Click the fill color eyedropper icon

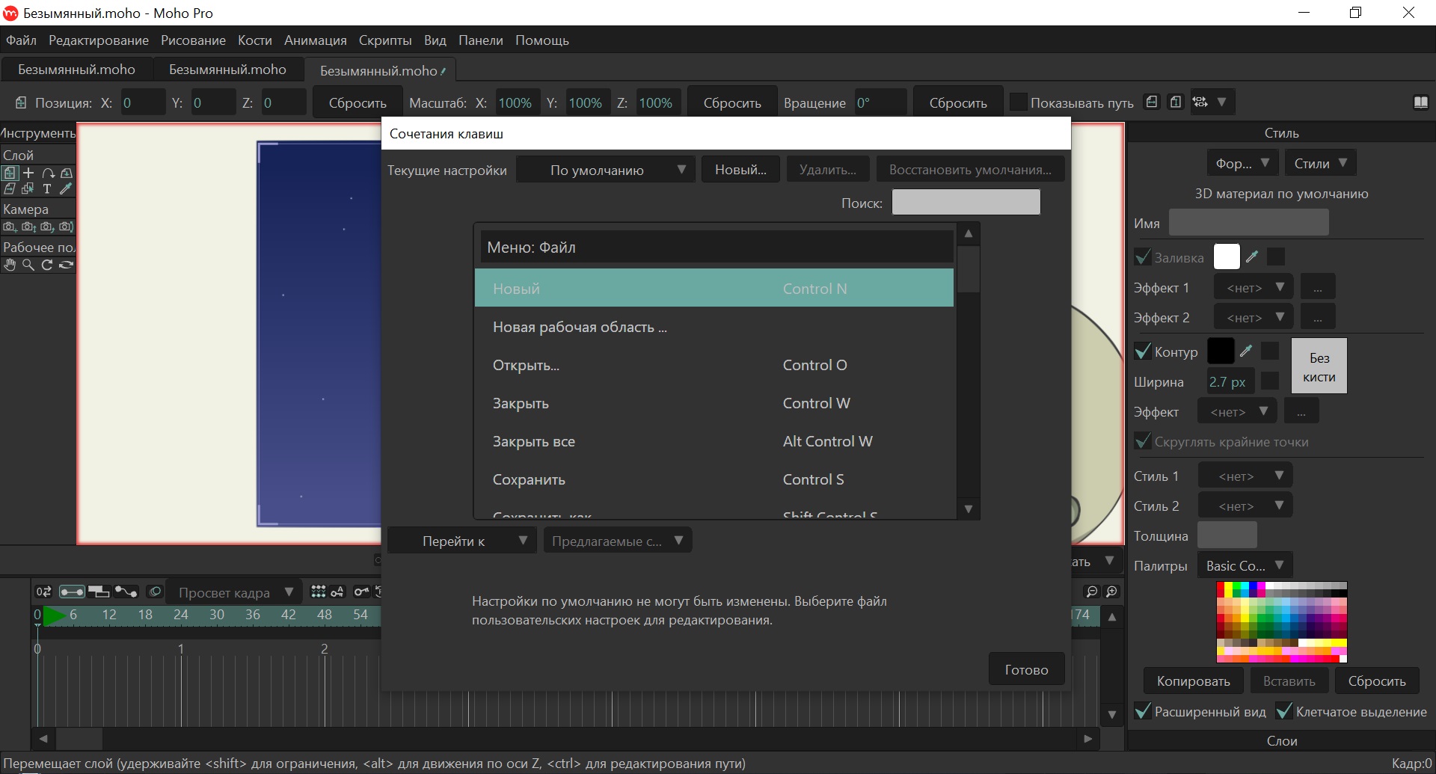[x=1252, y=257]
